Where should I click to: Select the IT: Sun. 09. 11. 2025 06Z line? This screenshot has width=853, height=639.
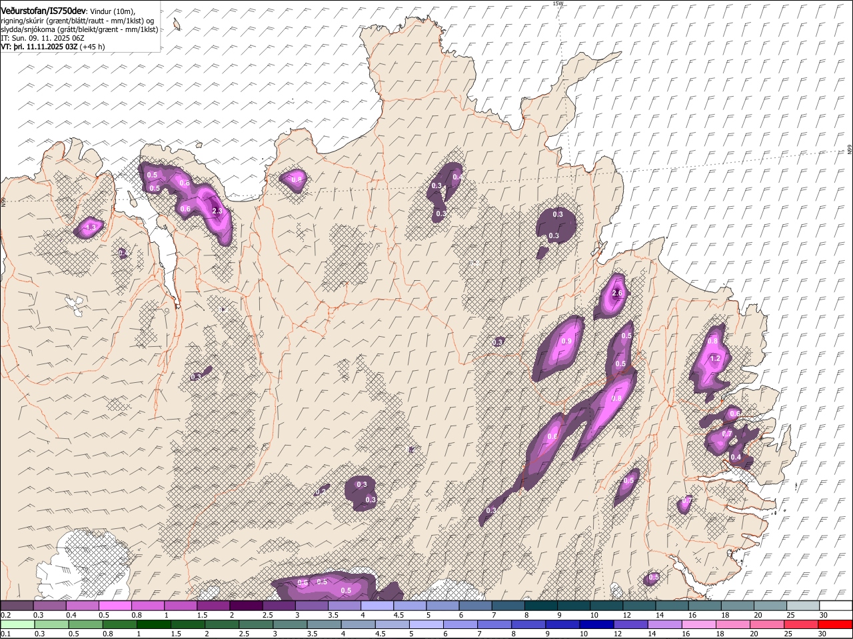point(42,38)
